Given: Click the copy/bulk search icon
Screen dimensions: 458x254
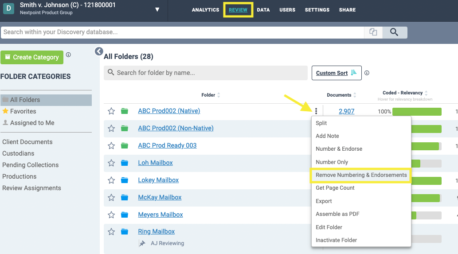Looking at the screenshot, I should tap(373, 32).
